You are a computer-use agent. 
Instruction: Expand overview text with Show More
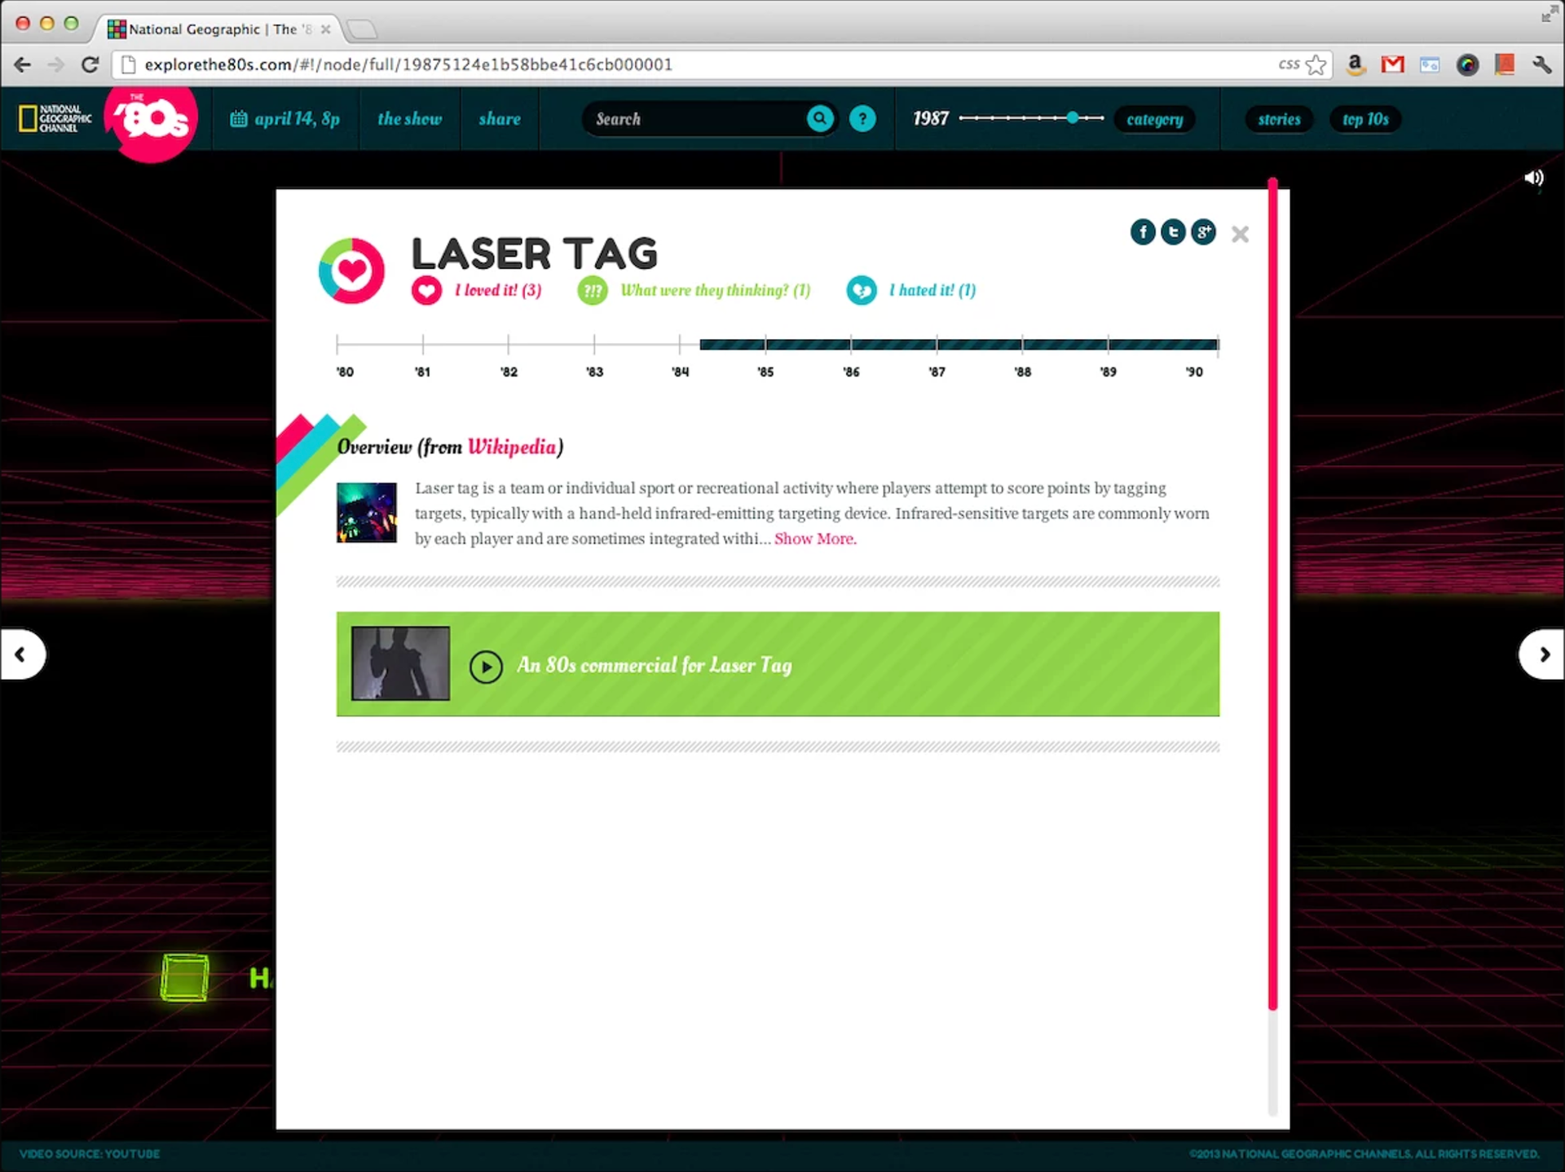[815, 539]
